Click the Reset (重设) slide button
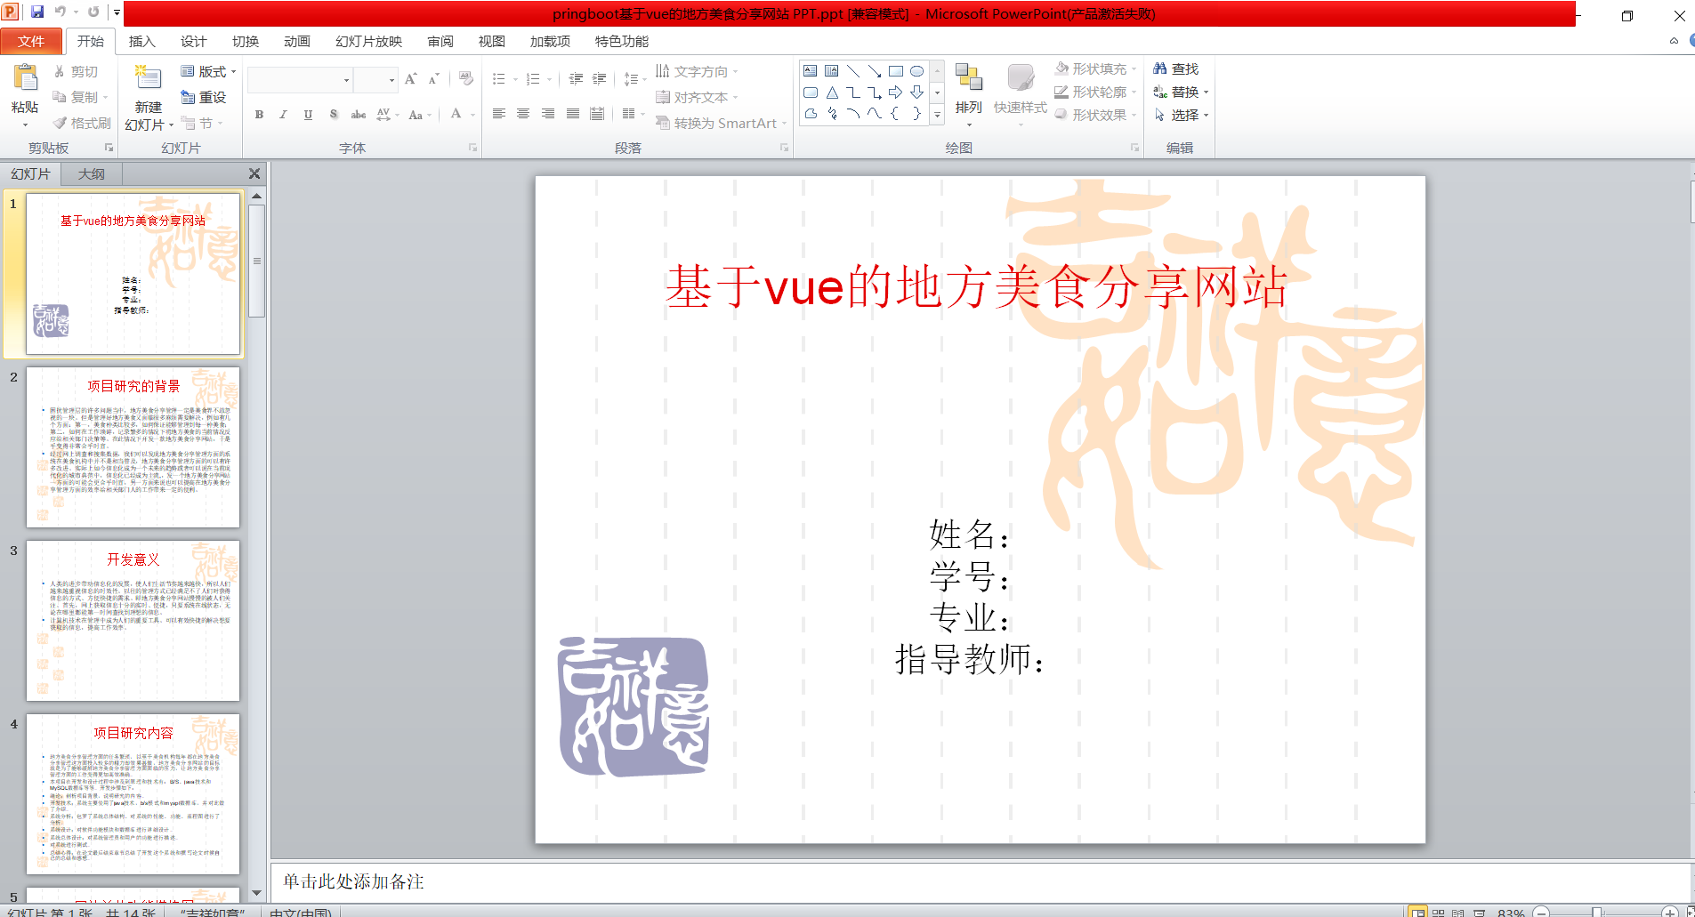This screenshot has width=1695, height=917. 204,97
